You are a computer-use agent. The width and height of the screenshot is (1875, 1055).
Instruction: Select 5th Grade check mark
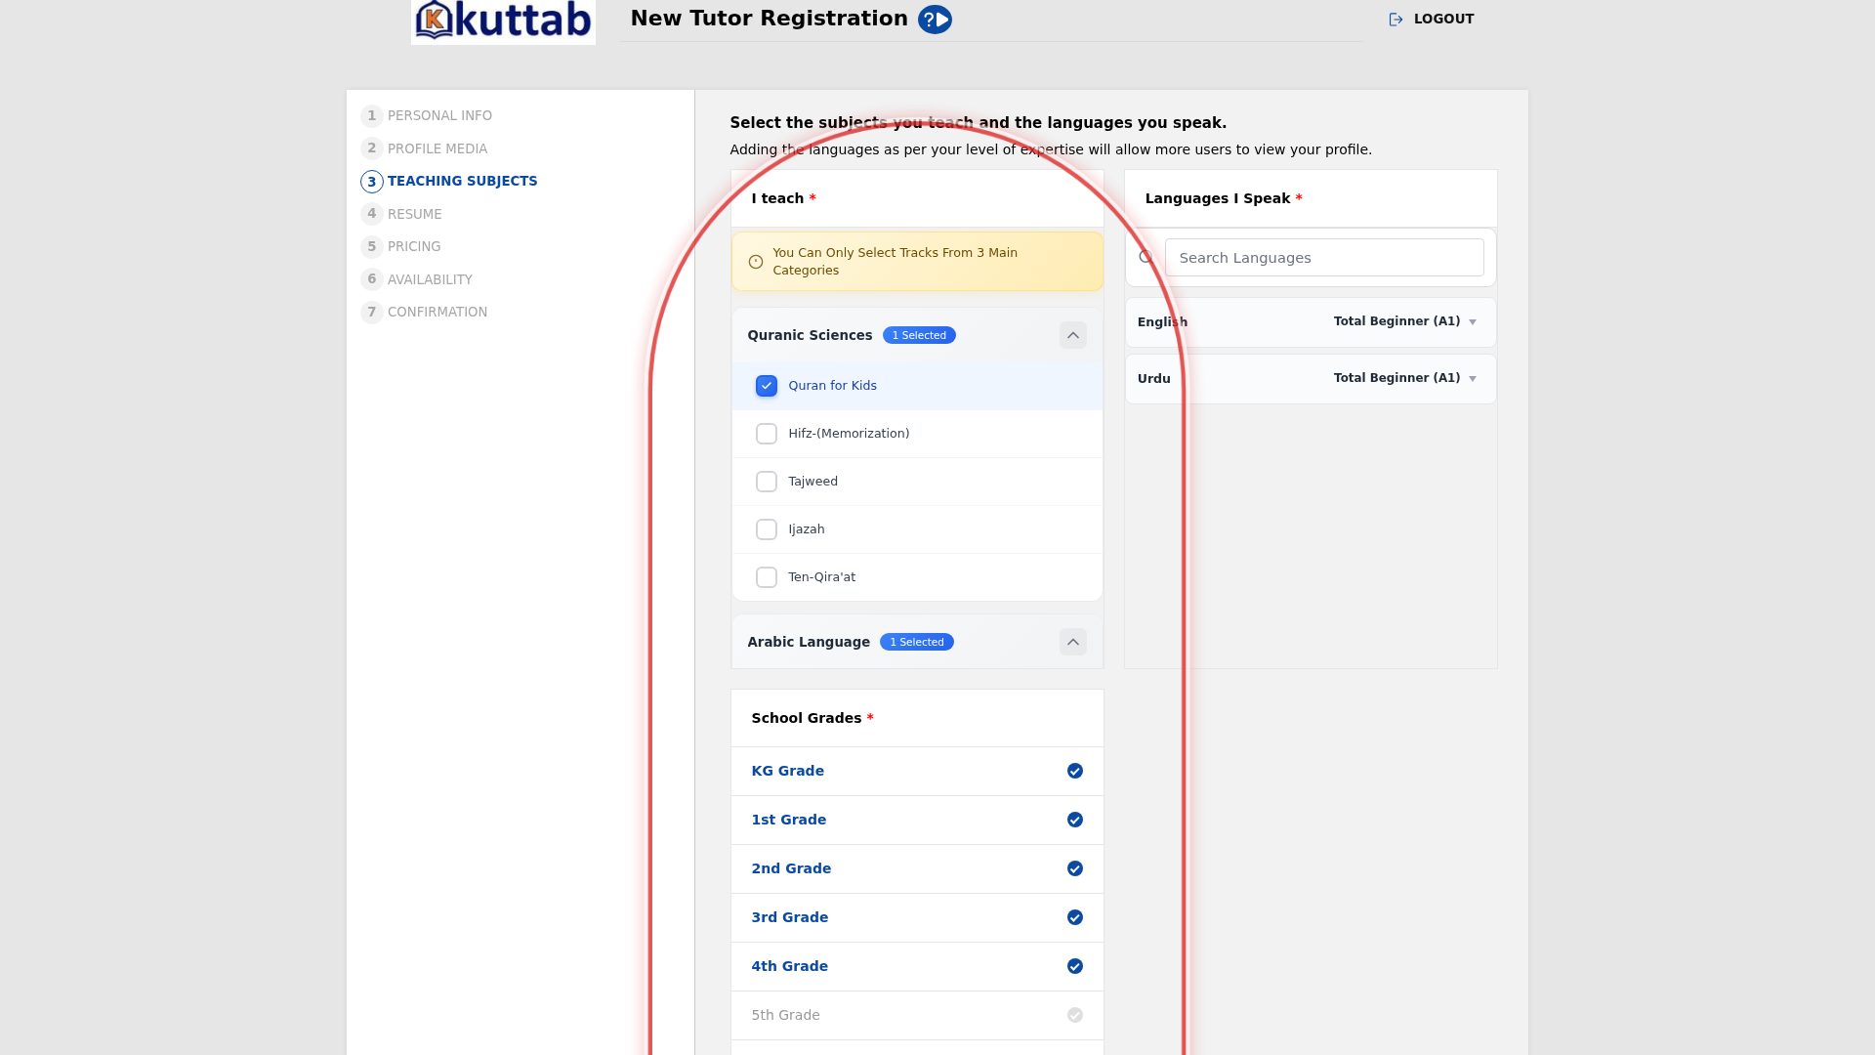(1075, 1015)
